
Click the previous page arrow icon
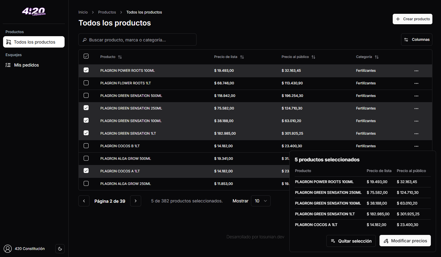(84, 201)
